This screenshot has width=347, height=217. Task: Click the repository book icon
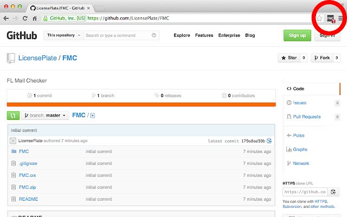(11, 58)
